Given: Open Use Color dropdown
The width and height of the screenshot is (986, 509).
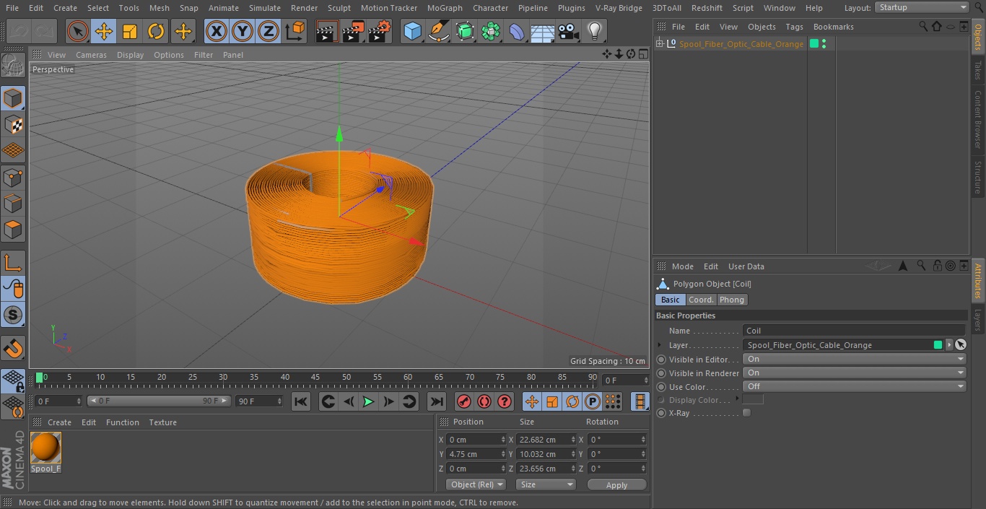Looking at the screenshot, I should (855, 386).
